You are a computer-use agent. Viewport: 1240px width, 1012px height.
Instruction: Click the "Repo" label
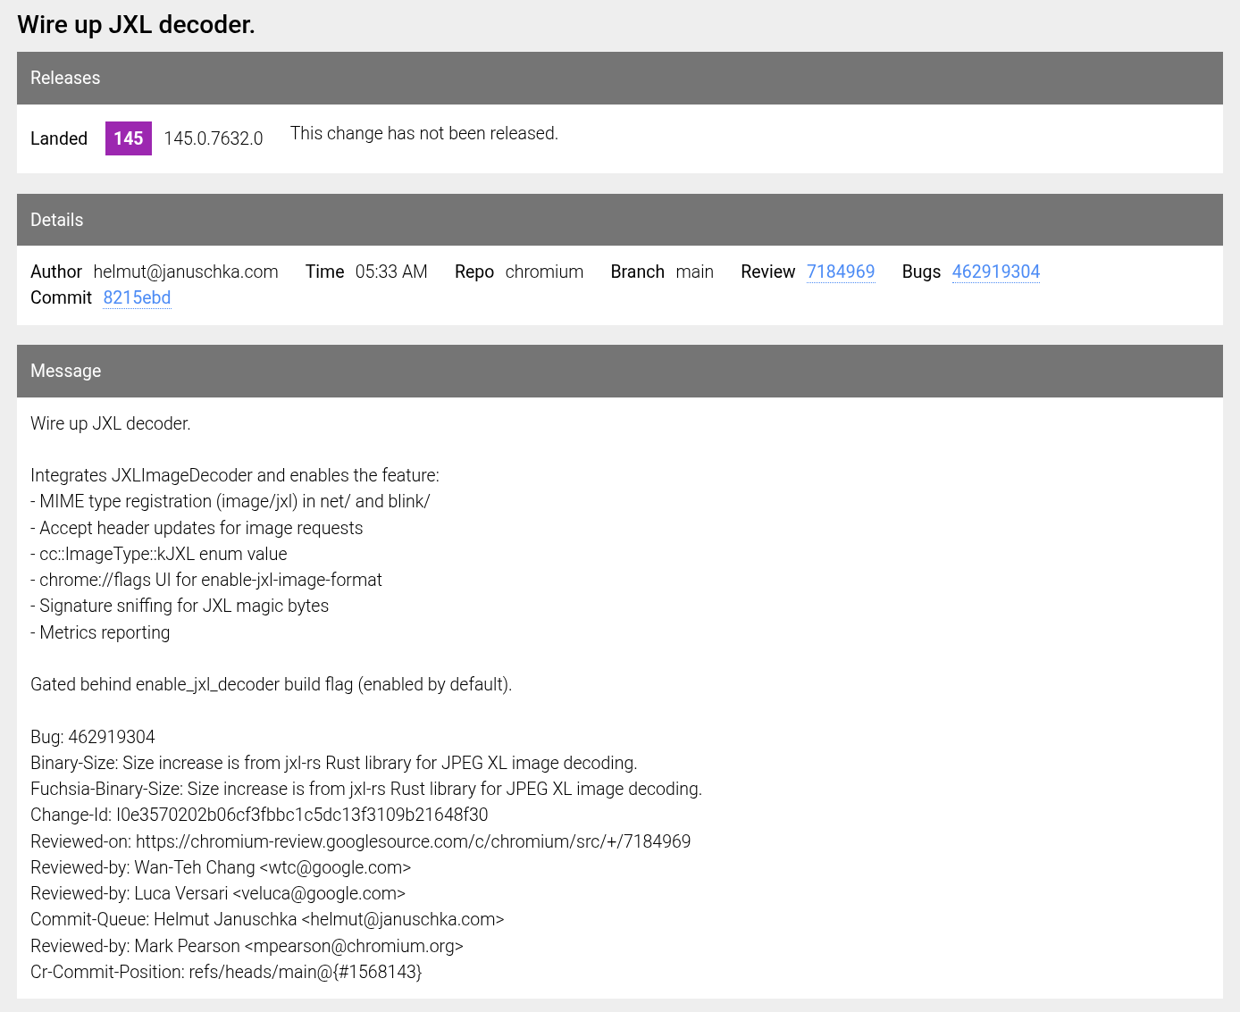[x=474, y=272]
